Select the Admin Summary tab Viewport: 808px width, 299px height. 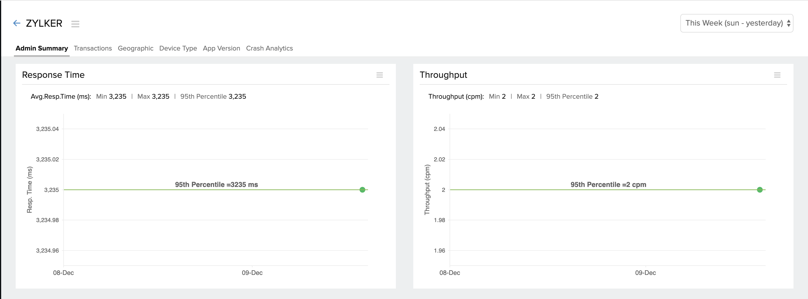[x=42, y=48]
